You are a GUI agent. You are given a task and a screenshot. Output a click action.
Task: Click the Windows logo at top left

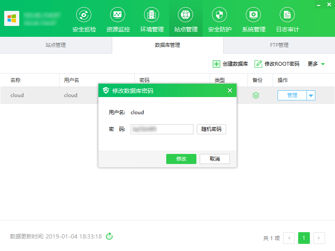12,18
